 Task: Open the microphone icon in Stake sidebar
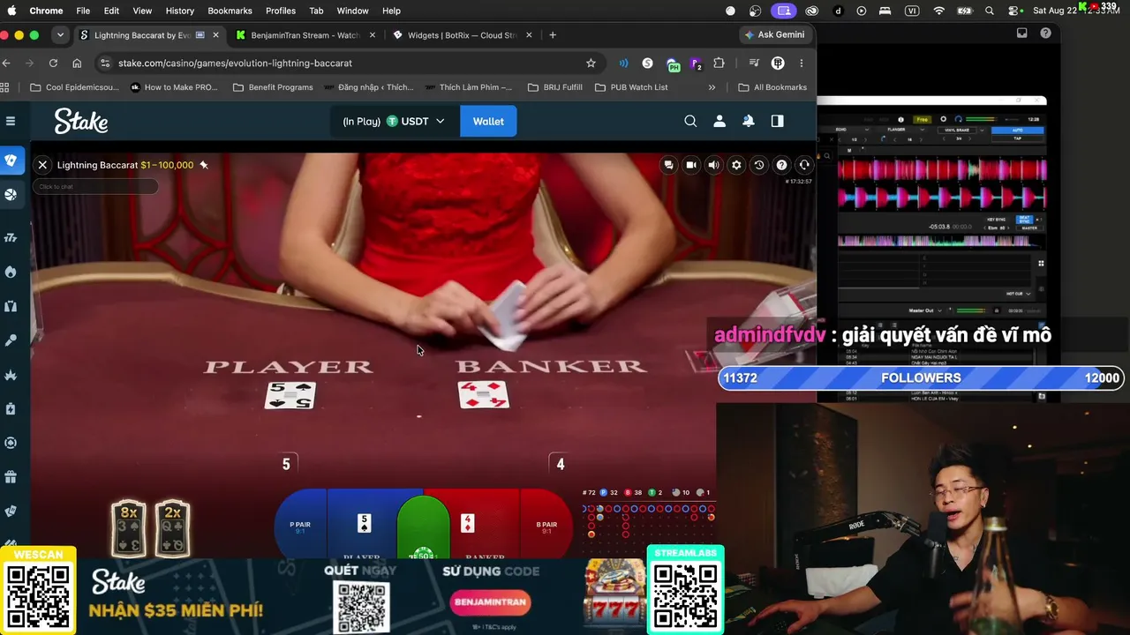pyautogui.click(x=11, y=340)
